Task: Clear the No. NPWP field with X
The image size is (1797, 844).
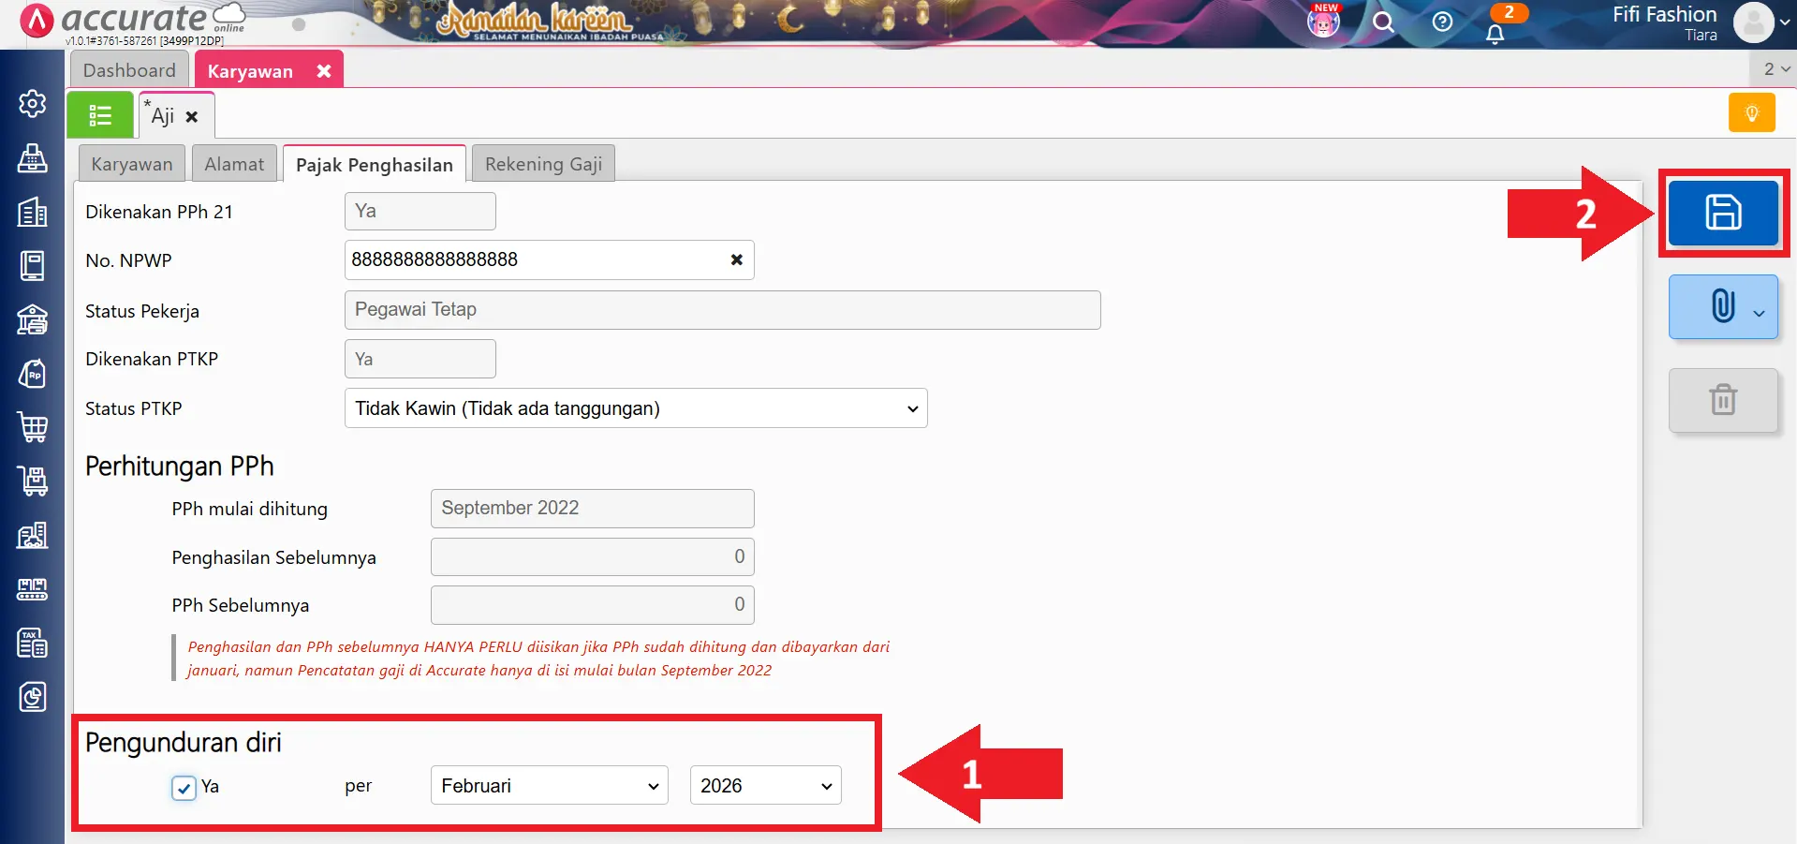Action: pyautogui.click(x=737, y=260)
